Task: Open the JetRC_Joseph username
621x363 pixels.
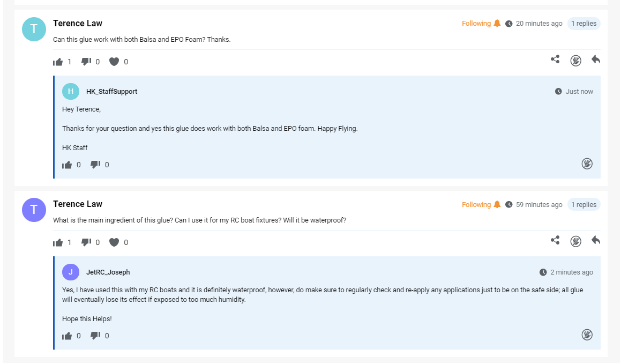Action: (108, 272)
